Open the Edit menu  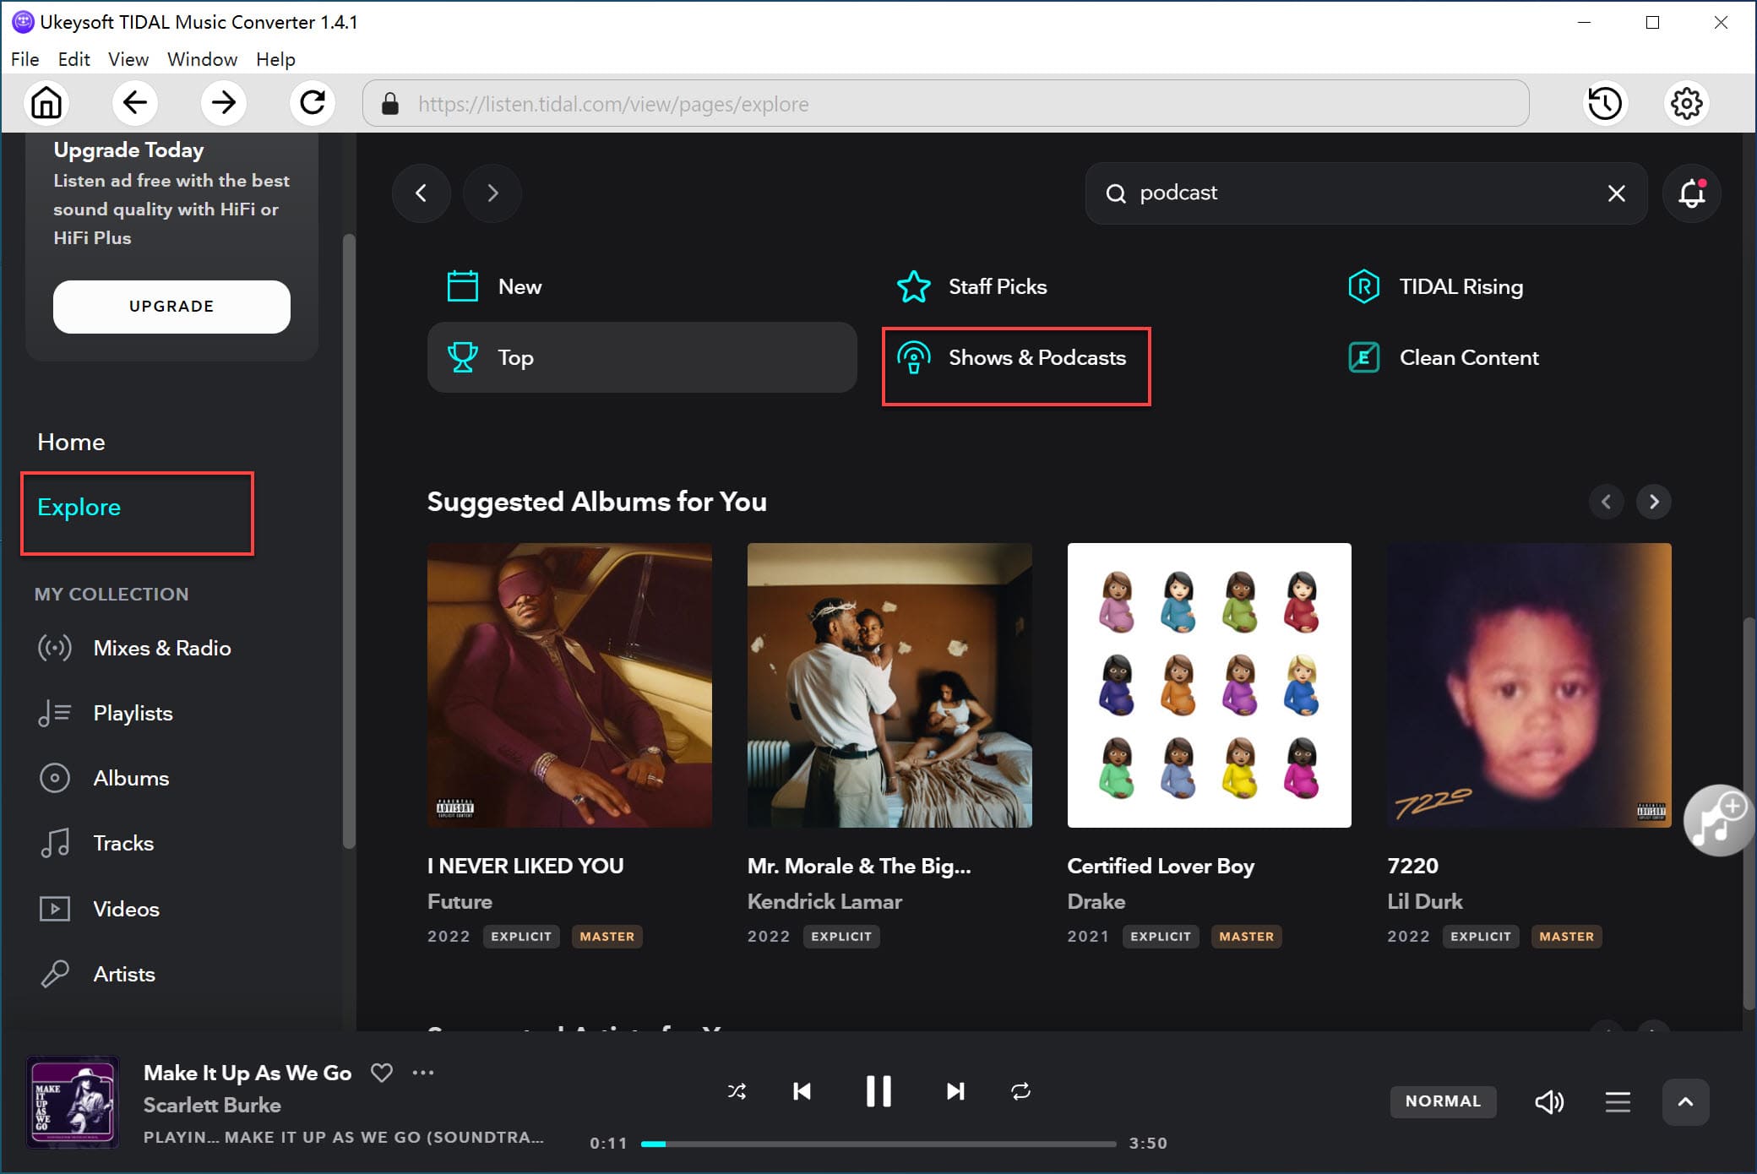coord(74,59)
